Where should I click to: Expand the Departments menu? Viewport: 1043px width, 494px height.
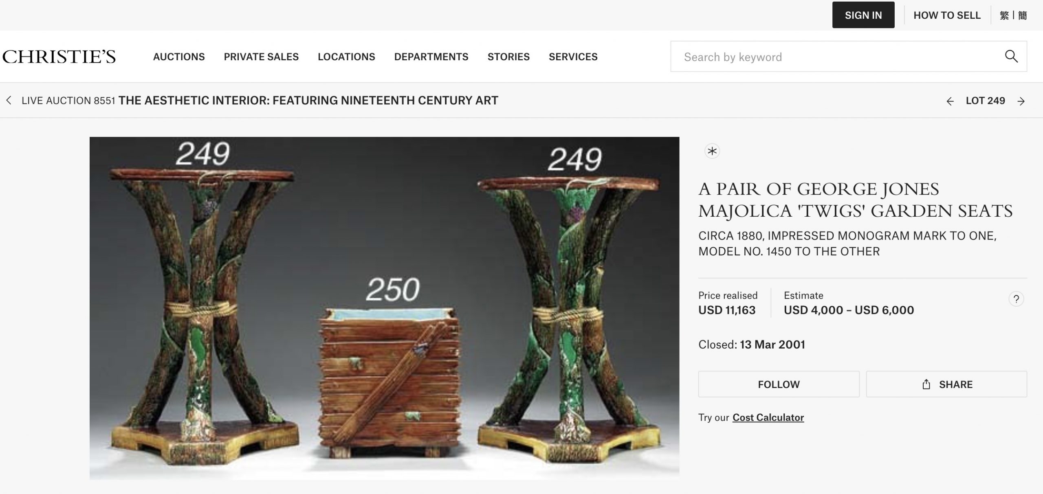coord(431,57)
